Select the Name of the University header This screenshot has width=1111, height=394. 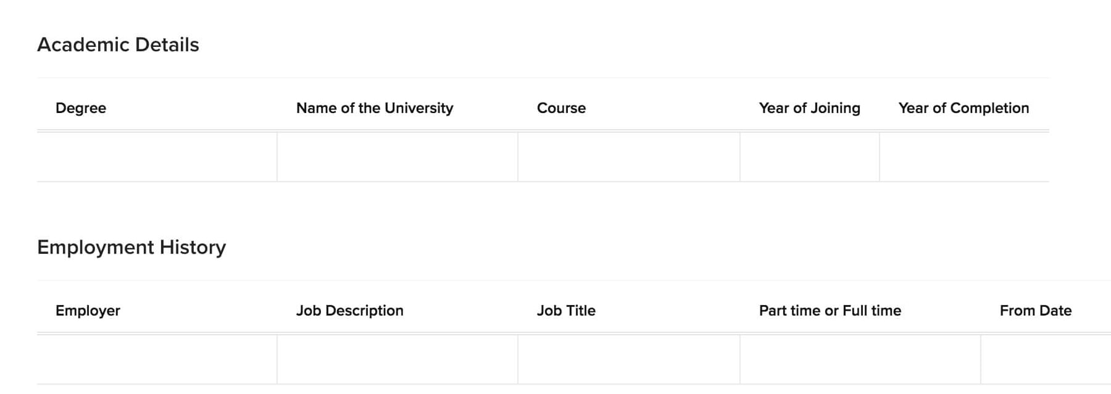pos(375,108)
